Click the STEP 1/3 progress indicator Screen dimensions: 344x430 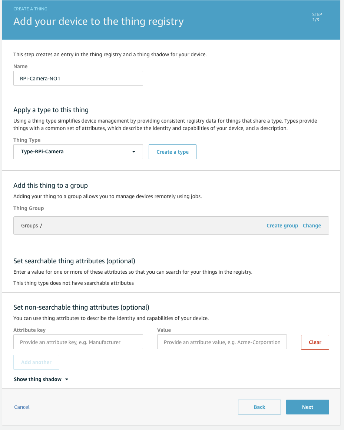point(317,17)
